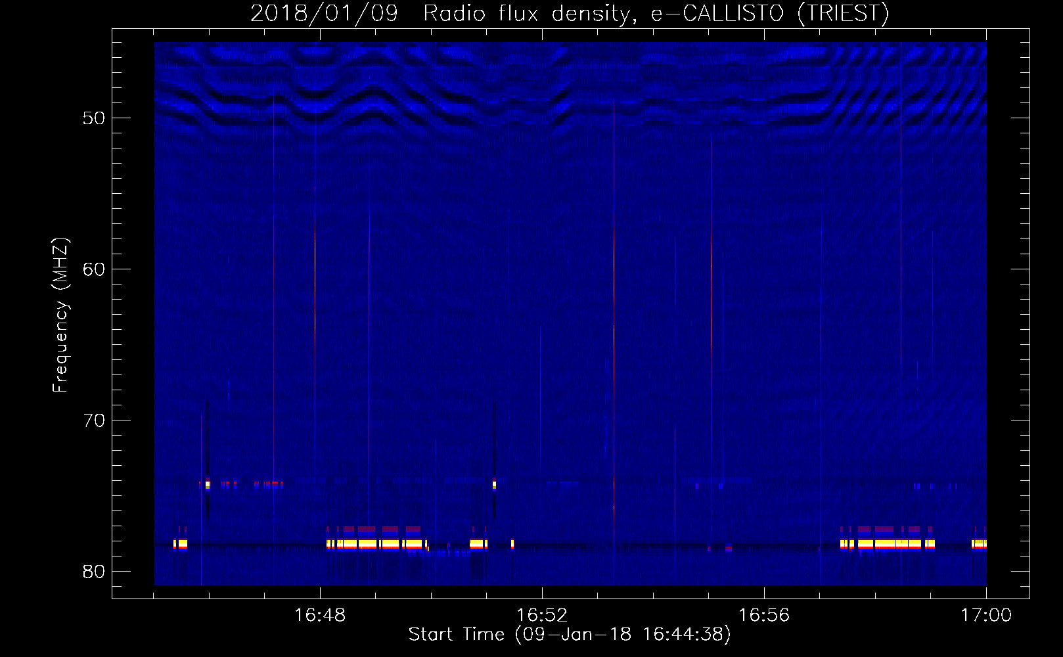Click the '70' frequency tick label

pos(94,420)
